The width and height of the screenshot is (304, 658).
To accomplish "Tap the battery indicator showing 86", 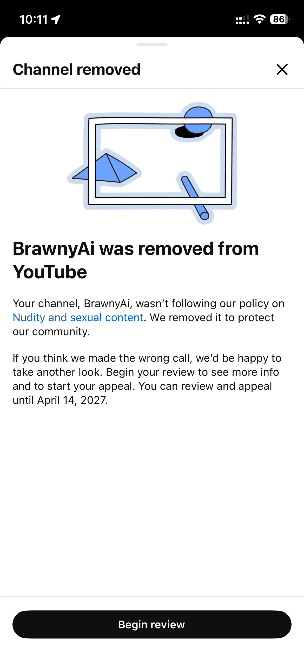I will (x=280, y=19).
